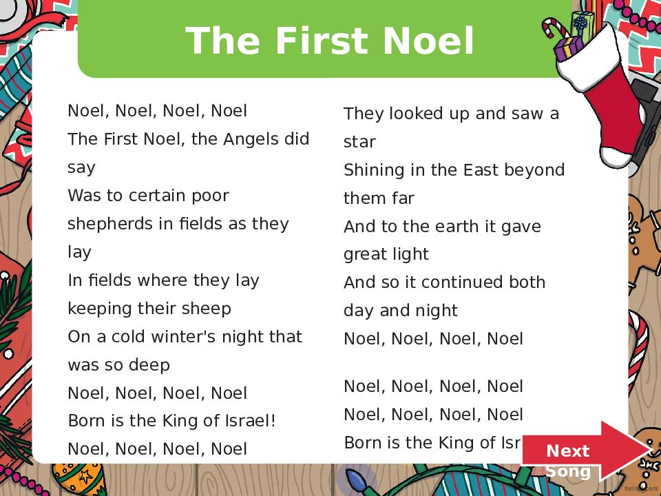Click the purple gift in the stocking
This screenshot has height=496, width=661.
tap(568, 48)
